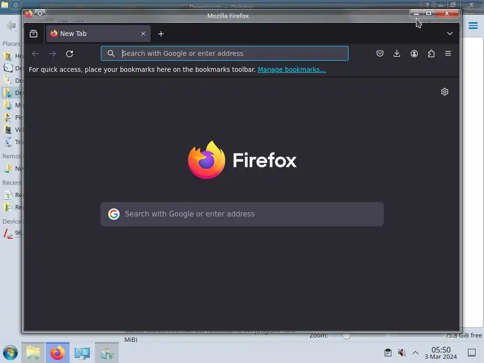Close the New Tab tab
484x363 pixels.
[143, 34]
